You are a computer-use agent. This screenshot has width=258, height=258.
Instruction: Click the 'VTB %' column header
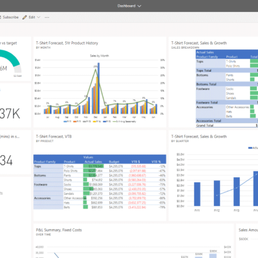[157, 162]
